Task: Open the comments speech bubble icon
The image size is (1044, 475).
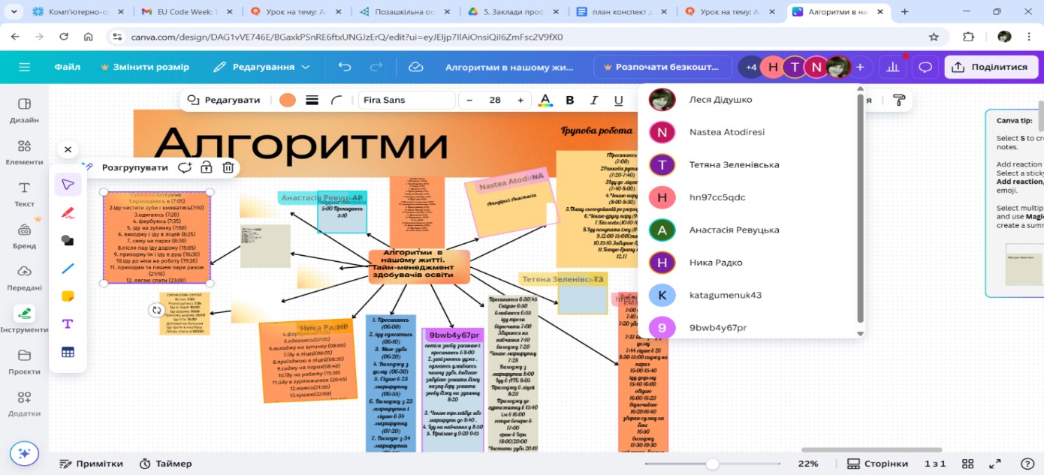Action: coord(925,67)
